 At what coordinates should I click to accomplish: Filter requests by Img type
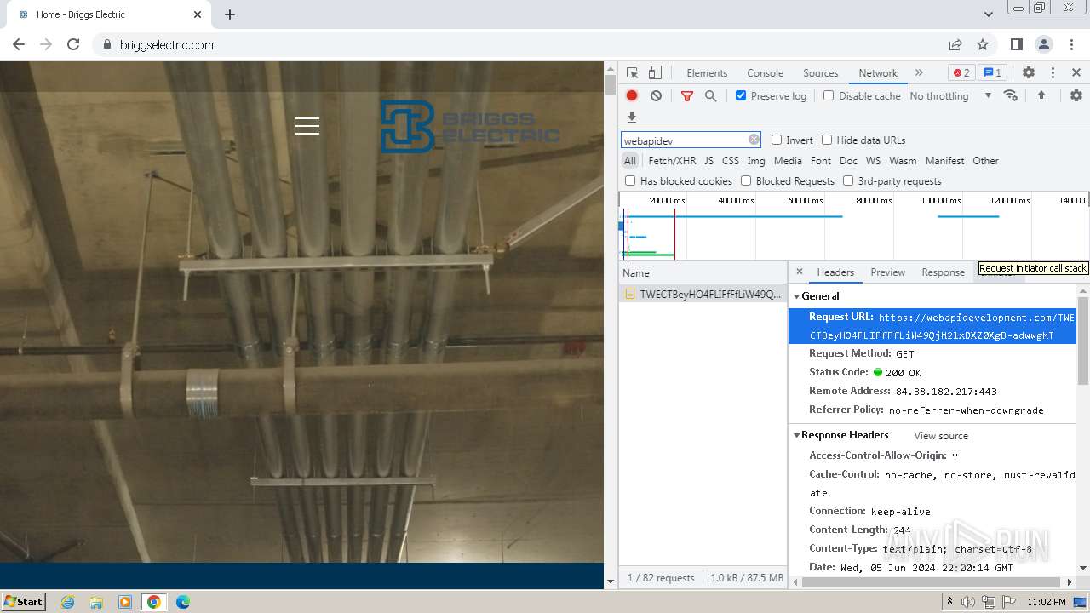756,161
